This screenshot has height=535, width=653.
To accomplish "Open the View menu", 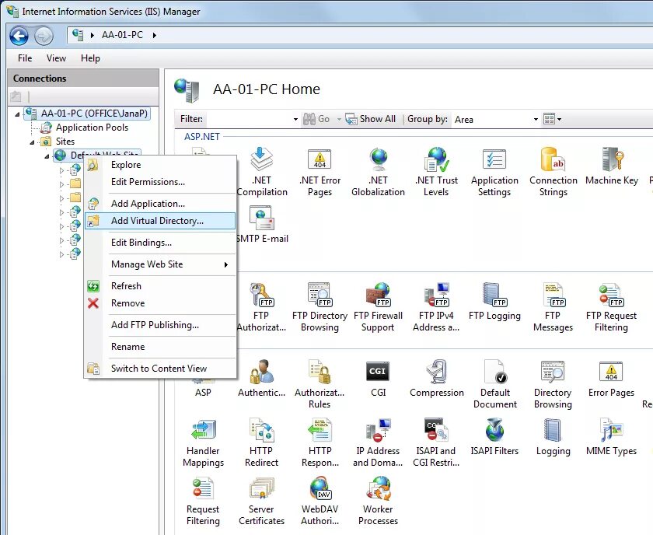I will [x=56, y=58].
